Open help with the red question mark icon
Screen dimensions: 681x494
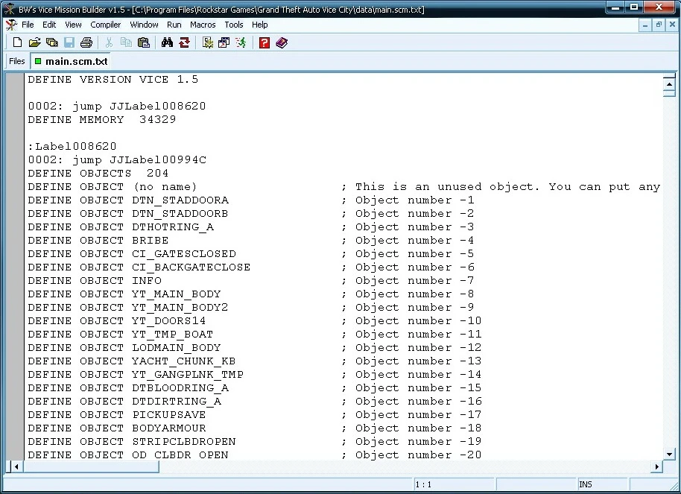point(264,42)
